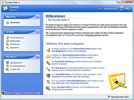Maximize the TuneUp Styler 2 window

point(123,2)
